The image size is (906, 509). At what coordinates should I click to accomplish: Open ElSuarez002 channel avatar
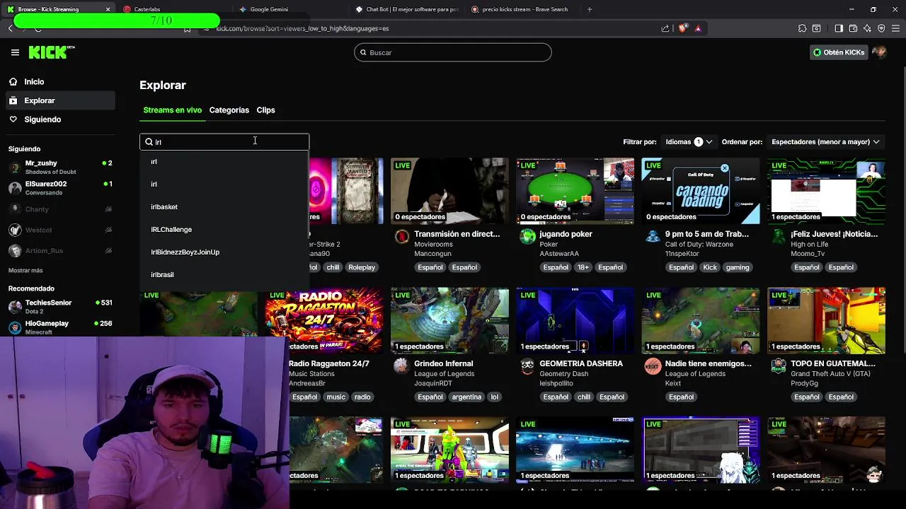pos(15,188)
